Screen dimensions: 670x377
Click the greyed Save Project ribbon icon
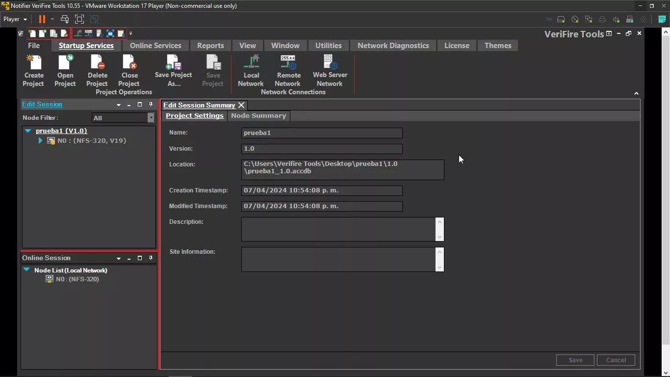(213, 62)
